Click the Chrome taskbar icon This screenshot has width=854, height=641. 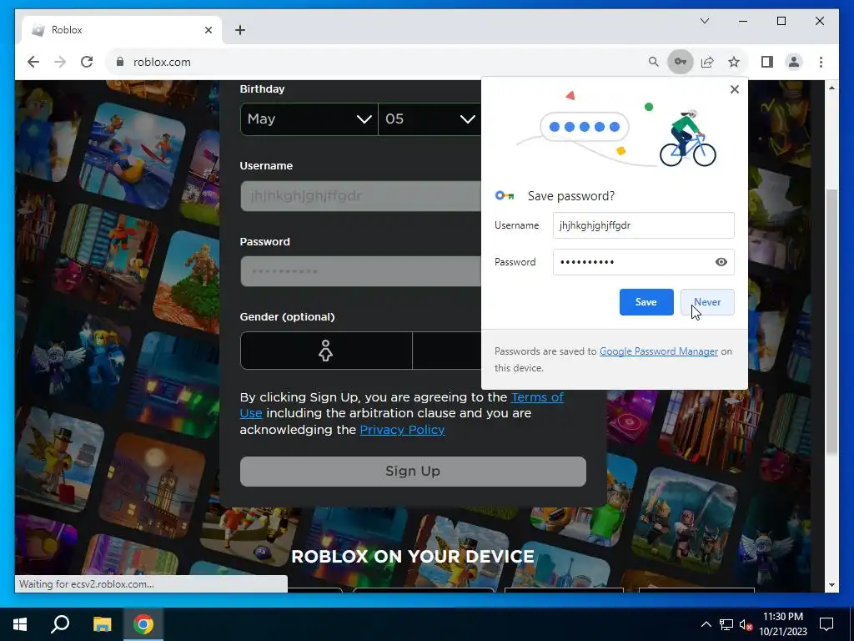click(143, 624)
